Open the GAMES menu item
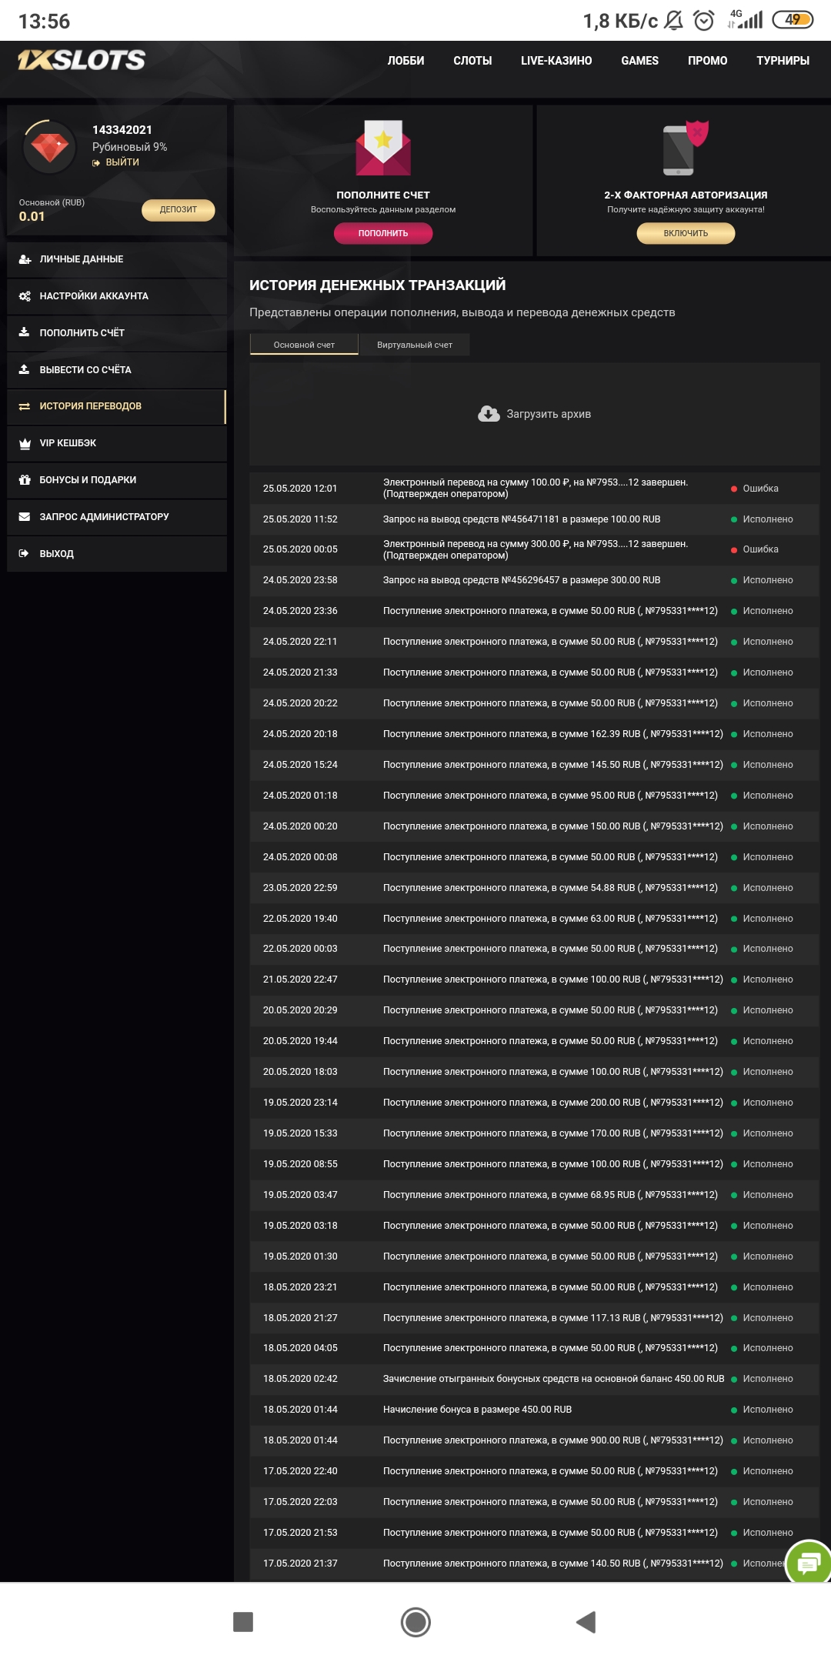The width and height of the screenshot is (831, 1662). pos(639,61)
